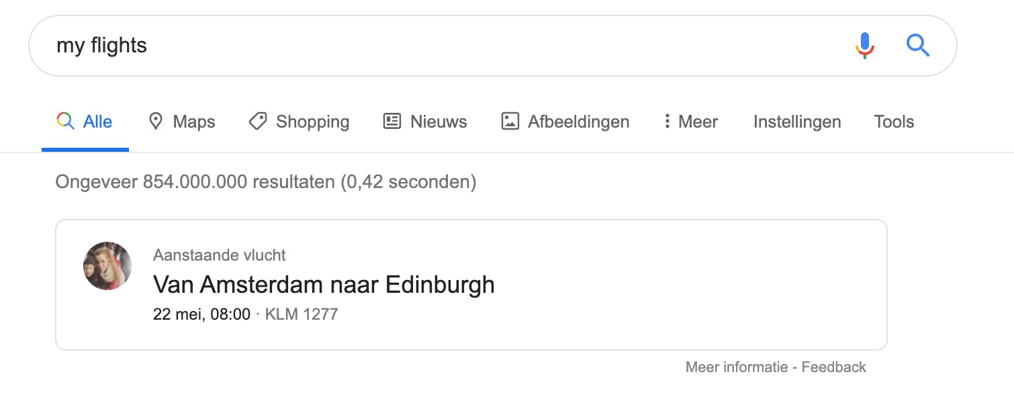Click the Nieuws newspaper icon
Image resolution: width=1014 pixels, height=407 pixels.
point(392,122)
